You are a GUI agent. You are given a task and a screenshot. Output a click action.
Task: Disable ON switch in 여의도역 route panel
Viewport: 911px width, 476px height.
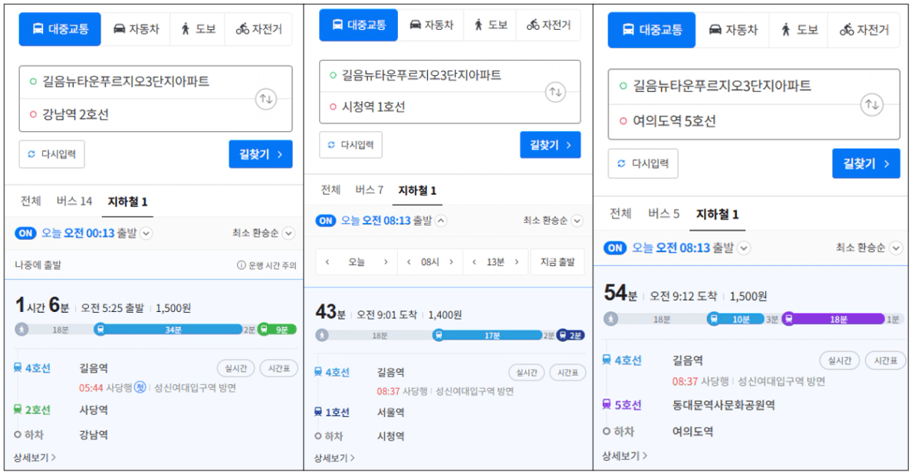(x=615, y=248)
